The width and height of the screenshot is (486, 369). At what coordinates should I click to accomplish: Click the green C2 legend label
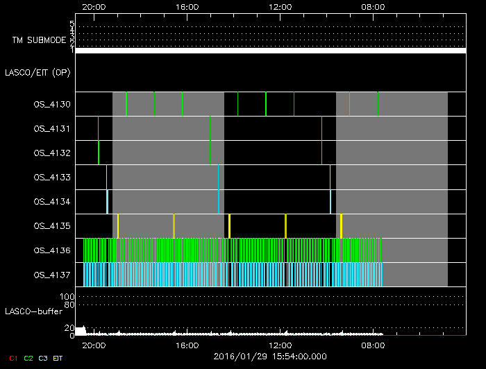point(28,358)
